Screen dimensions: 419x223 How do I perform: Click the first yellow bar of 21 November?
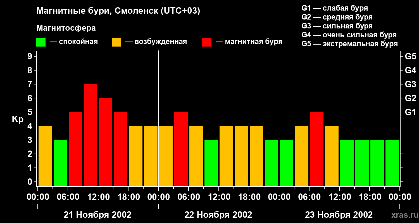coord(45,156)
